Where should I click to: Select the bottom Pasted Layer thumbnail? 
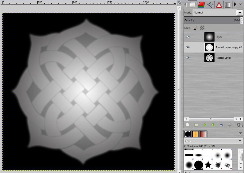(x=209, y=58)
